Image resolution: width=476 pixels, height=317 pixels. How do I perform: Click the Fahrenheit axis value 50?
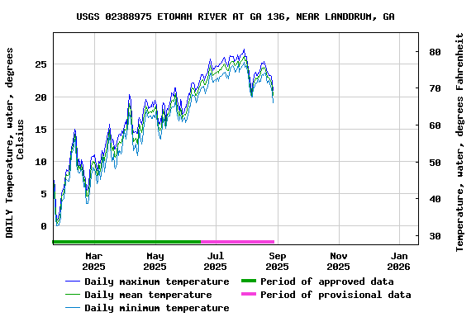[435, 163]
